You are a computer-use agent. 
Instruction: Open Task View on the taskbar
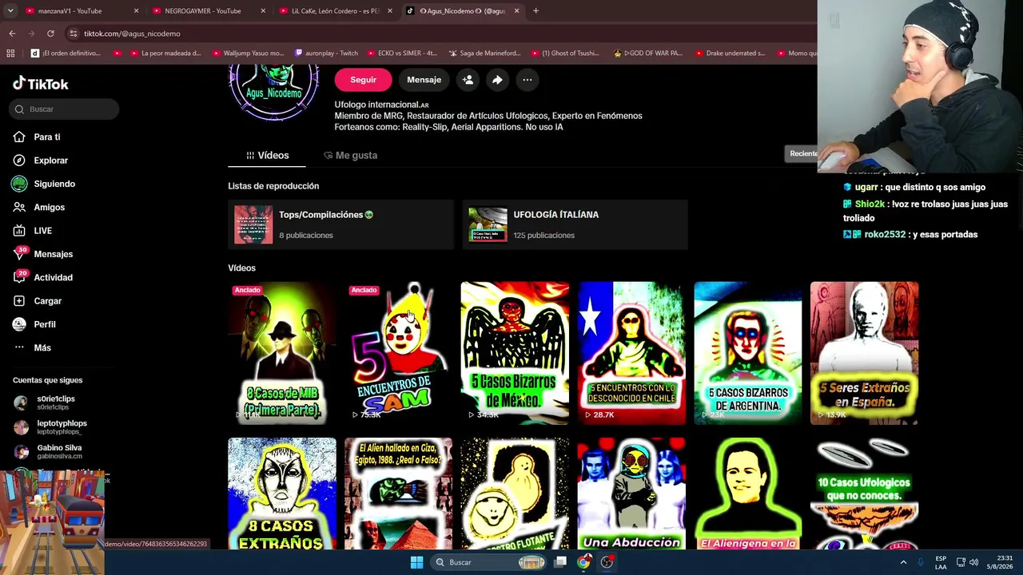click(x=561, y=562)
